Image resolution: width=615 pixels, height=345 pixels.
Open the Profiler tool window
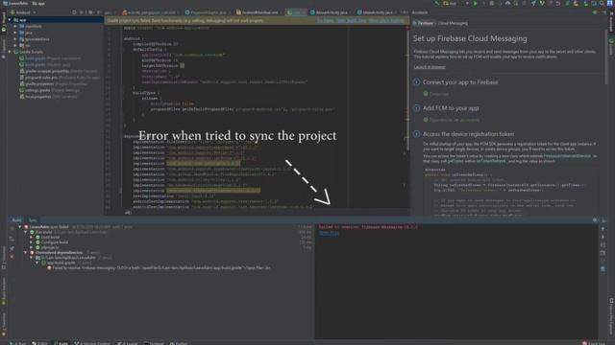(x=179, y=343)
